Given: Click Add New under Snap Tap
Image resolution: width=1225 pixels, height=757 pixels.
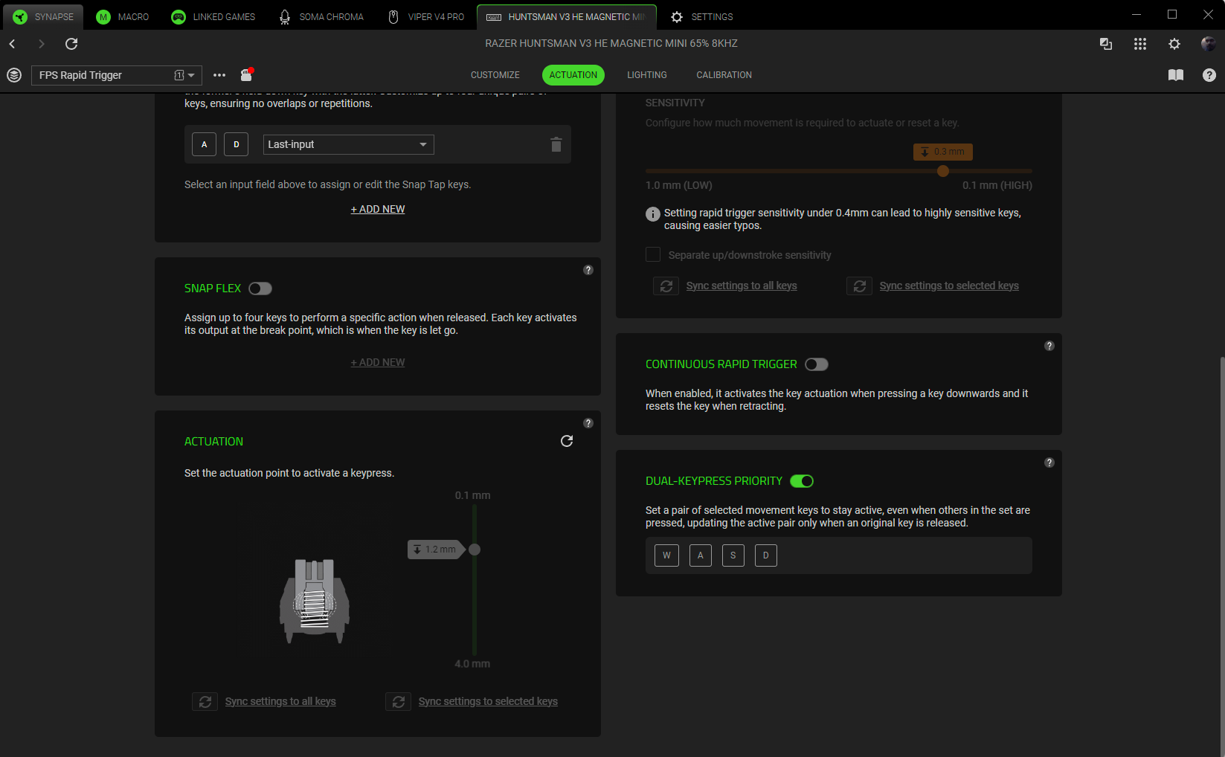Looking at the screenshot, I should point(378,209).
